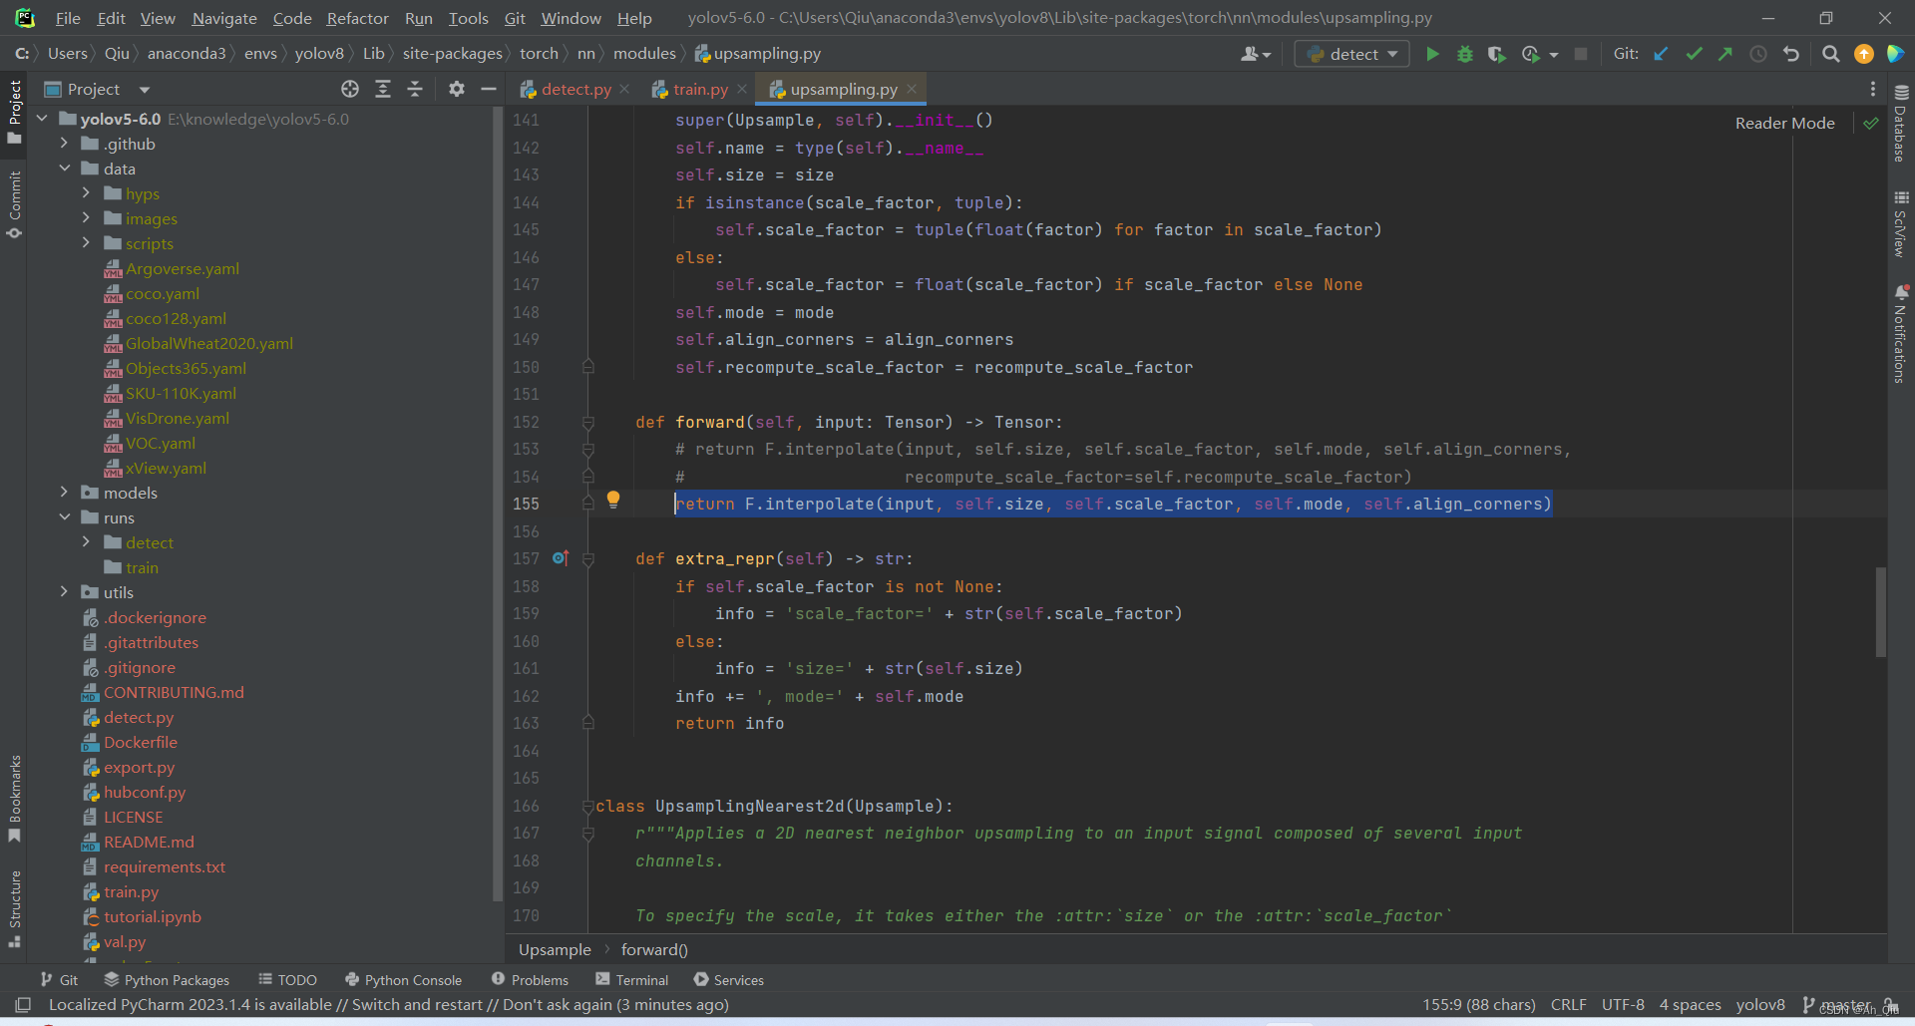Collapse all nodes in the Project tree
Image resolution: width=1915 pixels, height=1026 pixels.
[x=415, y=89]
